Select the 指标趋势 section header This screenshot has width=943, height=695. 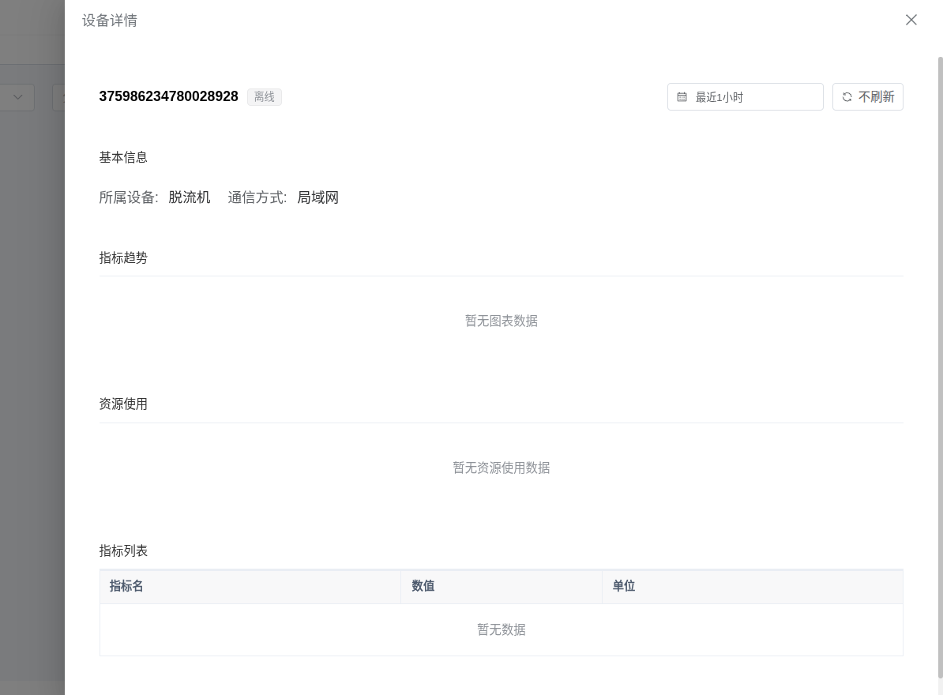point(123,257)
